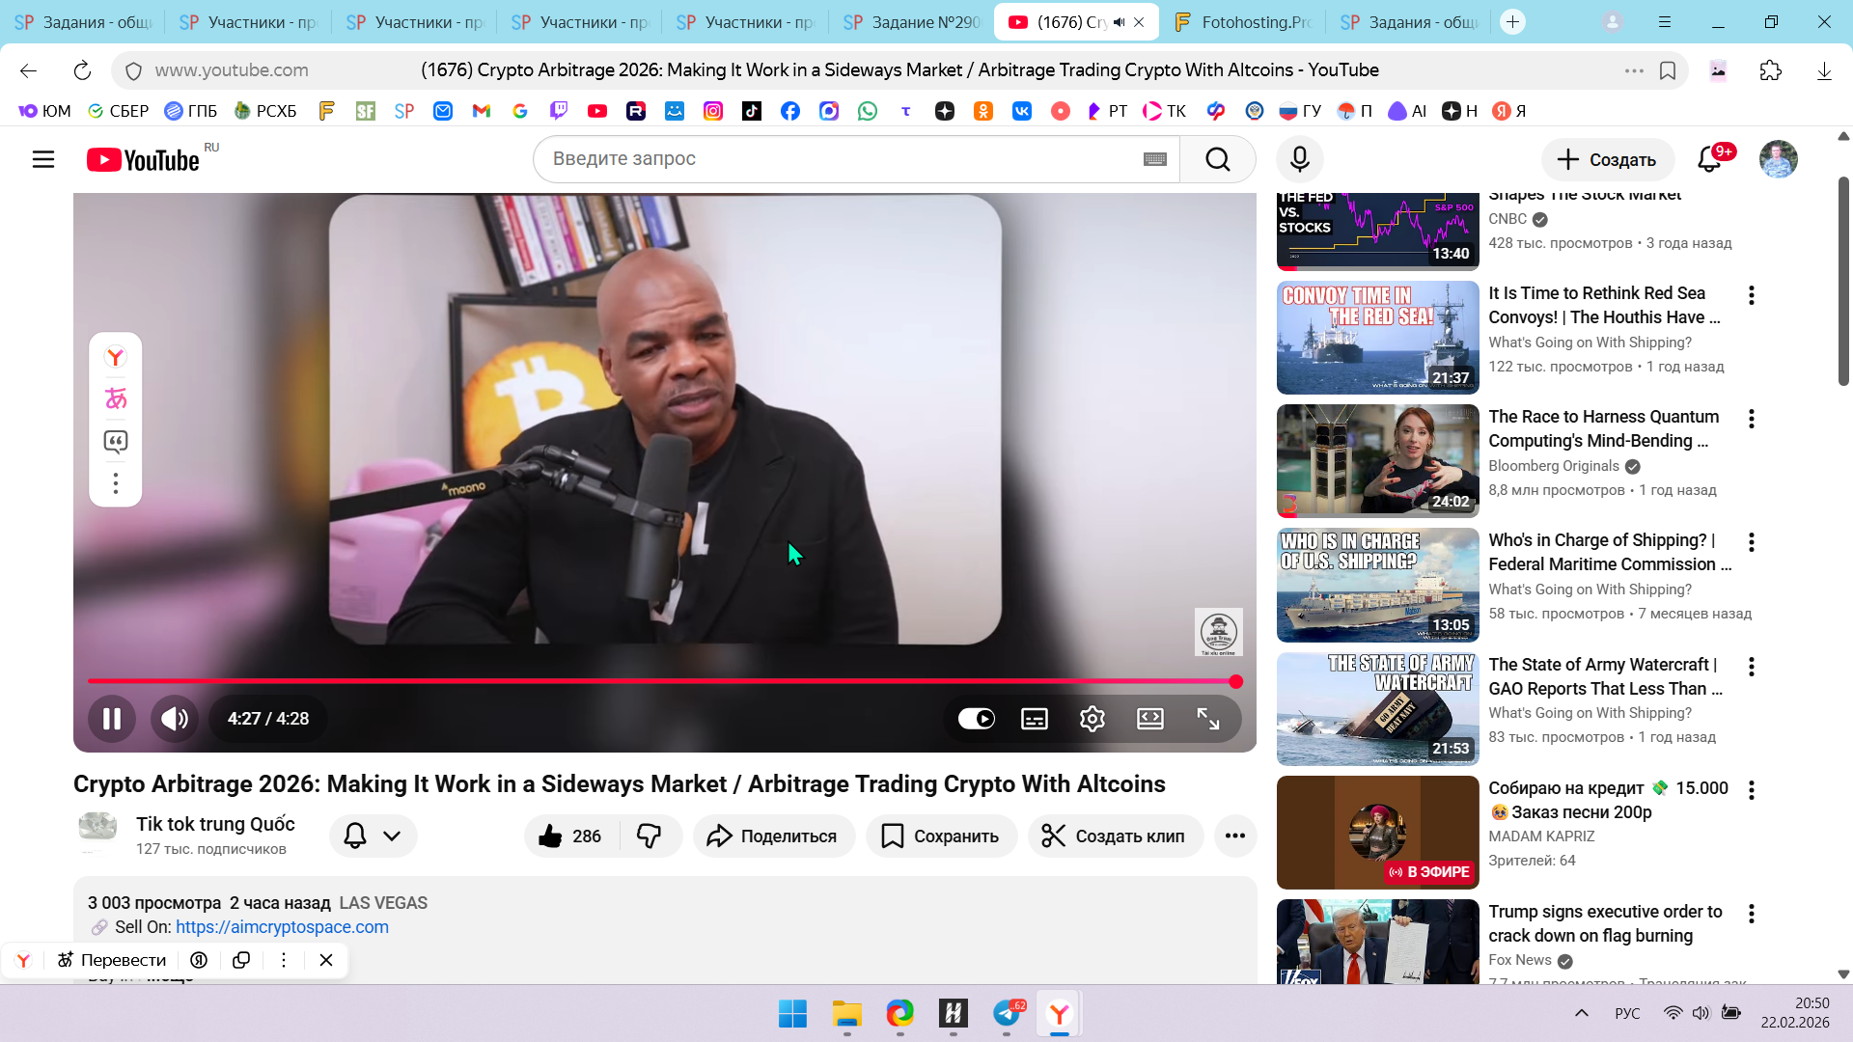
Task: Mute the video volume speaker icon
Action: (x=175, y=719)
